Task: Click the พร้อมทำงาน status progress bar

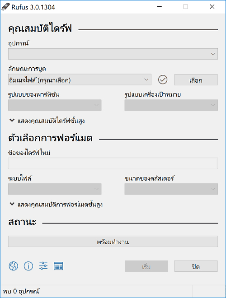Action: 113,242
